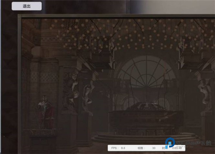This screenshot has width=215, height=154.
Task: Click the 帧数 frame count label
Action: [140, 147]
